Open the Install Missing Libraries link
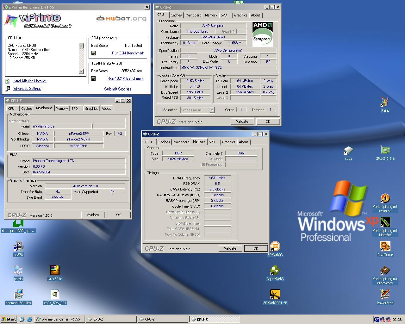 coord(29,81)
